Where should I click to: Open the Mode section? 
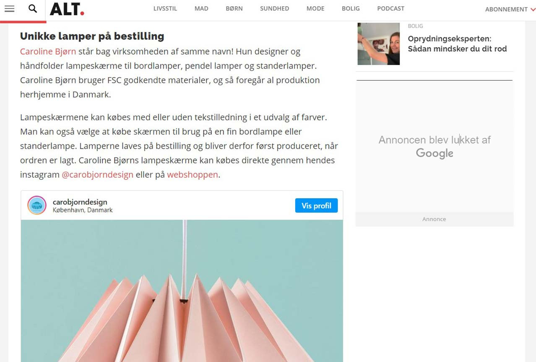pos(315,8)
